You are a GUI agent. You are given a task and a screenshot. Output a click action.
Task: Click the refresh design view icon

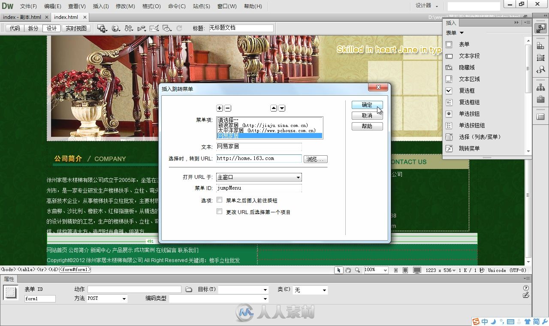point(179,28)
